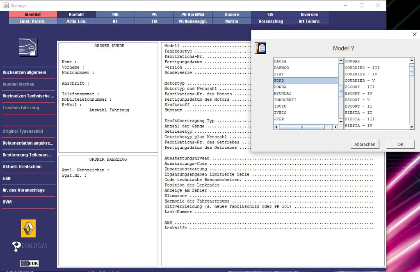Screen dimensions: 420x272
Task: Click Auswahl Fahrzeug text
Action: click(109, 110)
